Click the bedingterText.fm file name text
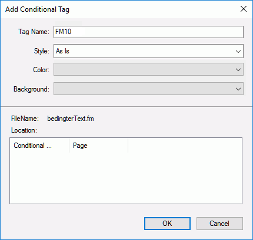Screen dimensions: 253x240 71,119
